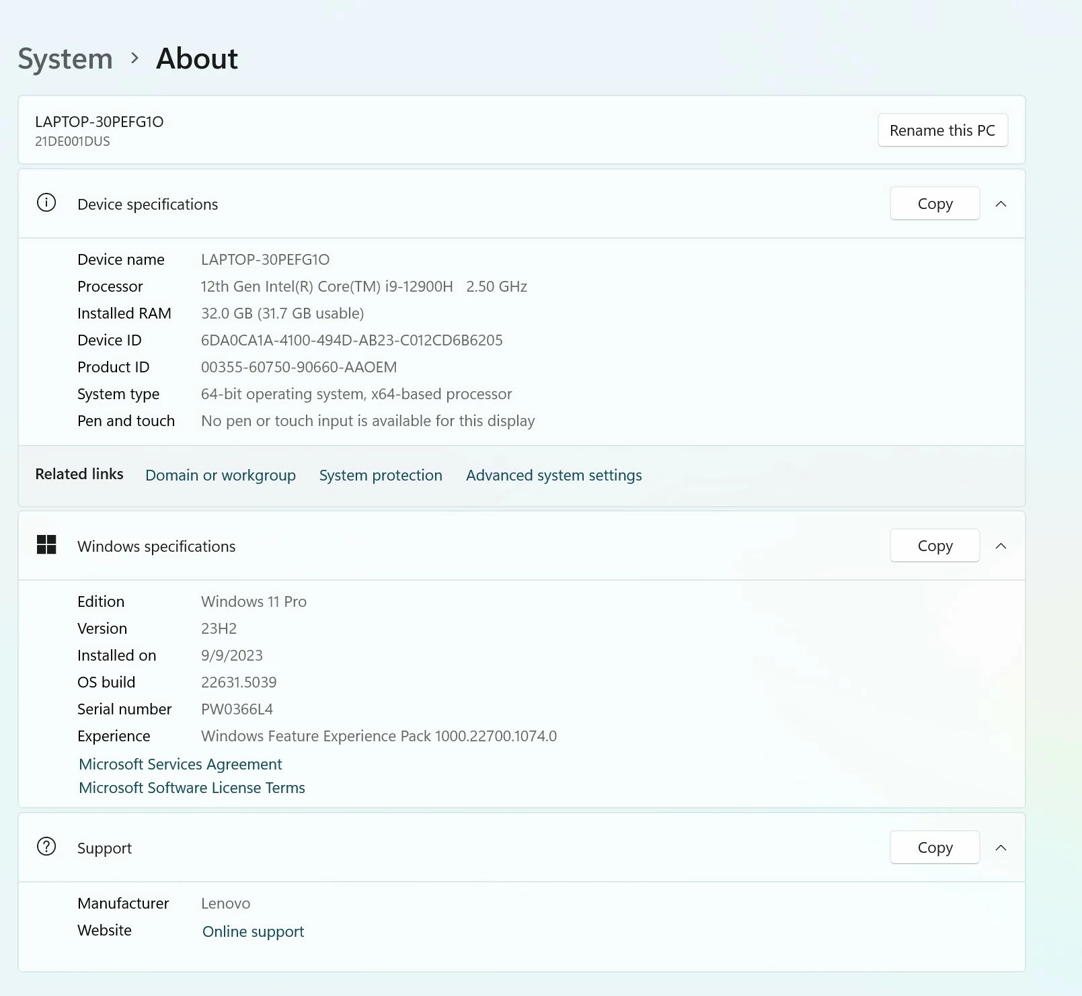Click the Version value 23H2
This screenshot has width=1082, height=996.
click(219, 628)
